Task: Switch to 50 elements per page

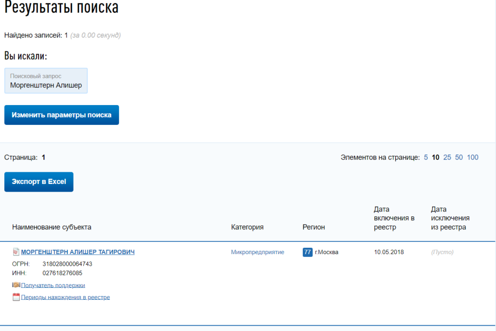Action: 459,157
